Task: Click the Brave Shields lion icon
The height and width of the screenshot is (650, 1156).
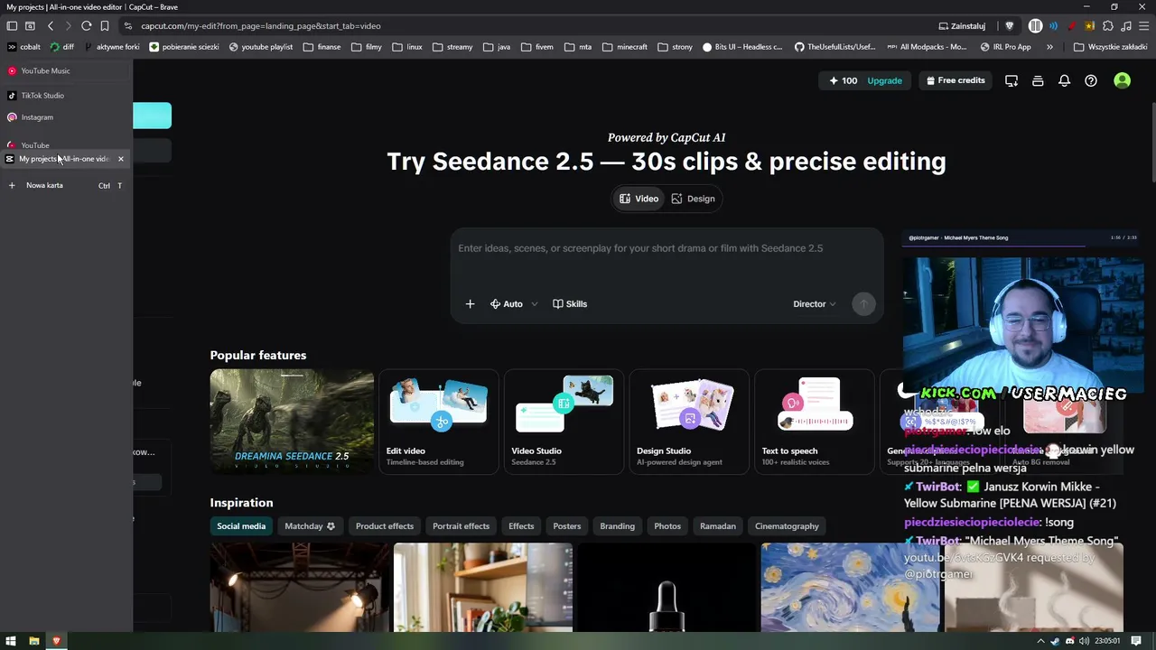Action: click(1010, 26)
